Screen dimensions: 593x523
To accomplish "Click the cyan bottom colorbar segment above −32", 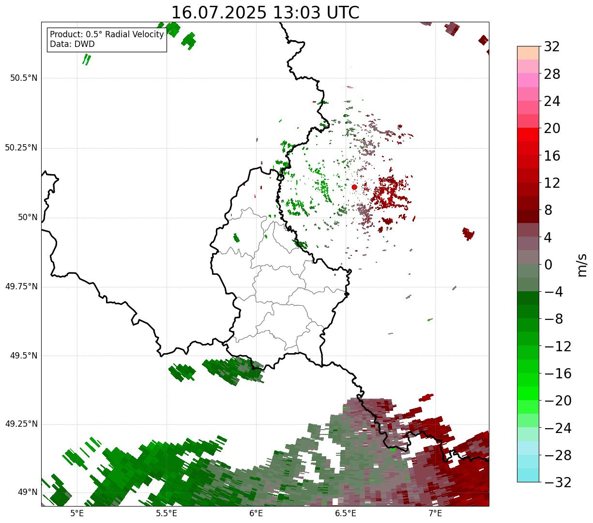I will 528,475.
